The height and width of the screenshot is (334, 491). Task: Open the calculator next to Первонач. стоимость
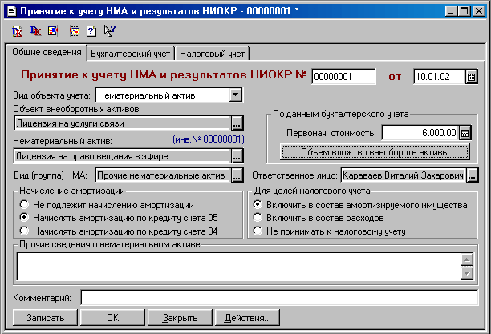(465, 133)
